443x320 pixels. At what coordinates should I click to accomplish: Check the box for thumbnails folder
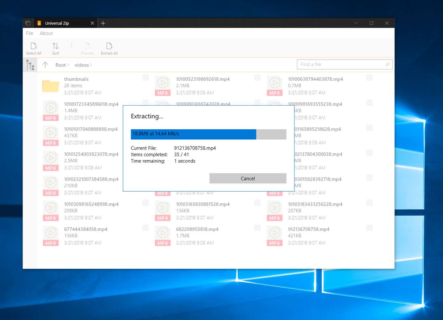click(x=146, y=78)
